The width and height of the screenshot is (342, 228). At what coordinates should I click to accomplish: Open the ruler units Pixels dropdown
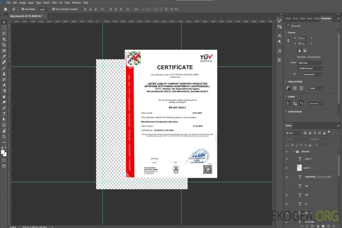pos(316,88)
